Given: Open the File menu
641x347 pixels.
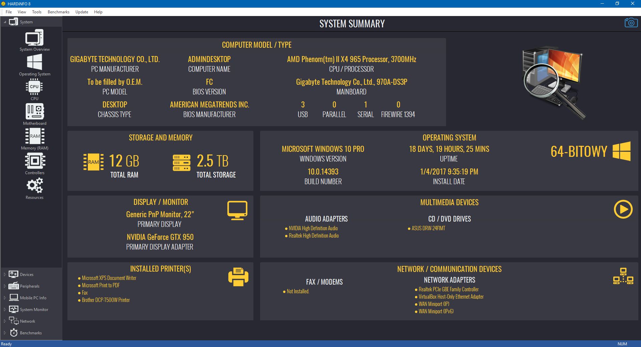Looking at the screenshot, I should pos(9,12).
